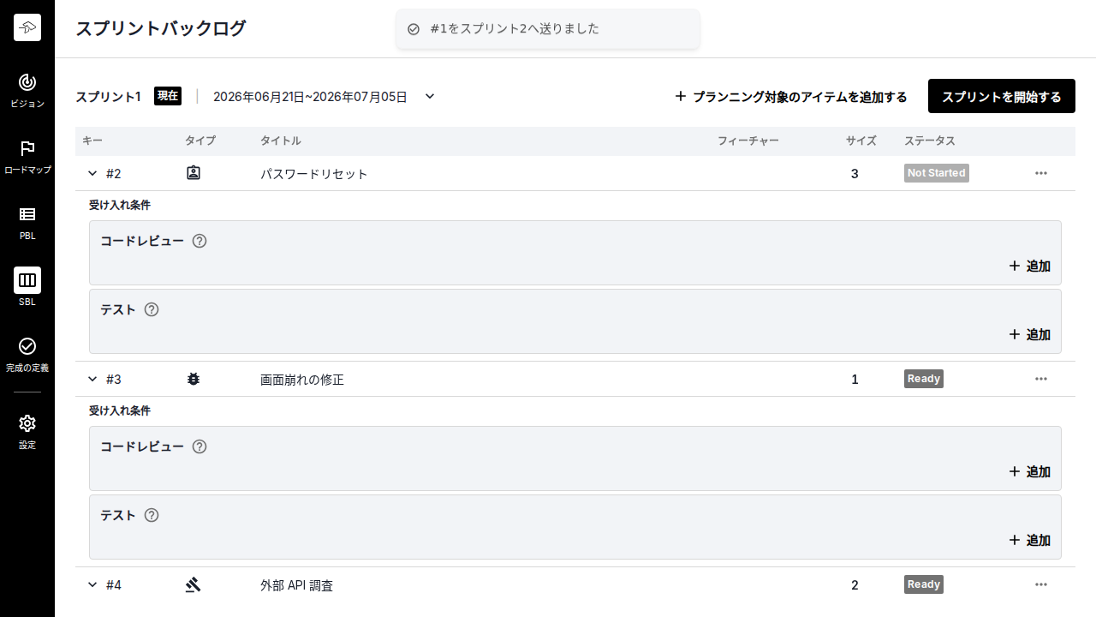Viewport: 1096px width, 617px height.
Task: Open 設定 gear in sidebar
Action: coord(27,431)
